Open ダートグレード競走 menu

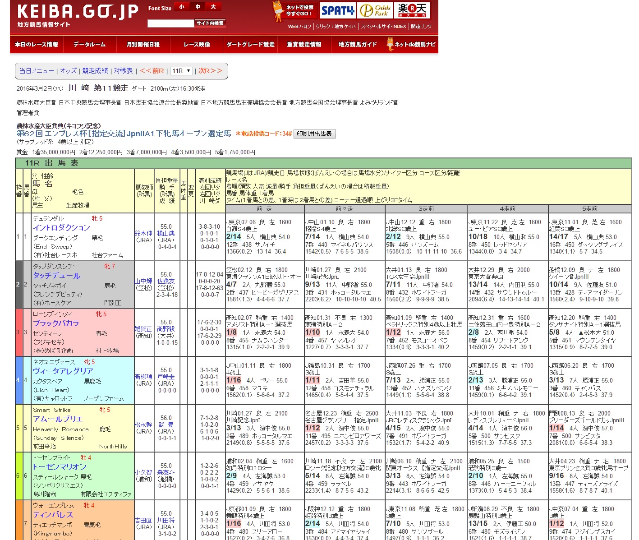(250, 44)
